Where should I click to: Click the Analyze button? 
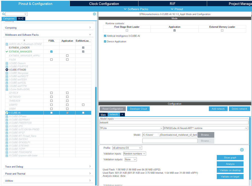click(230, 164)
